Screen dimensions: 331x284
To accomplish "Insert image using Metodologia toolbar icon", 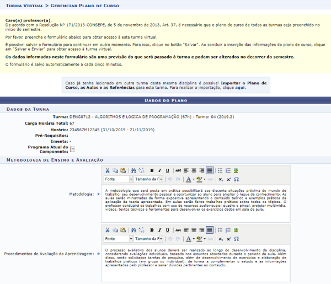I will [236, 170].
